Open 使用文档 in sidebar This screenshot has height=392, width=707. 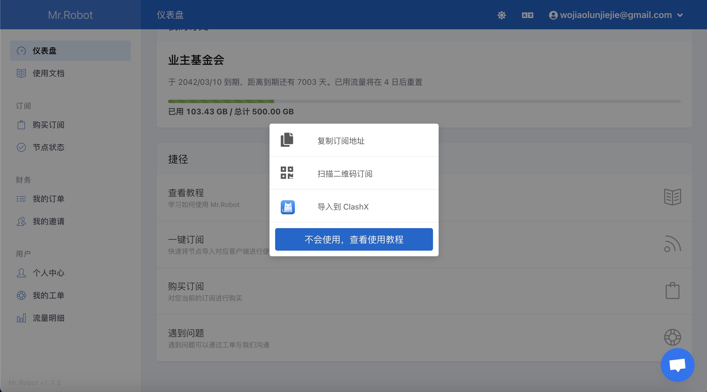[48, 73]
